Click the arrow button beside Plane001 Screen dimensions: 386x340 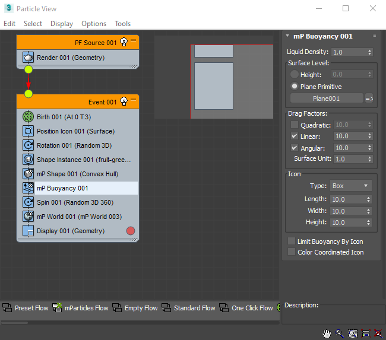(369, 98)
